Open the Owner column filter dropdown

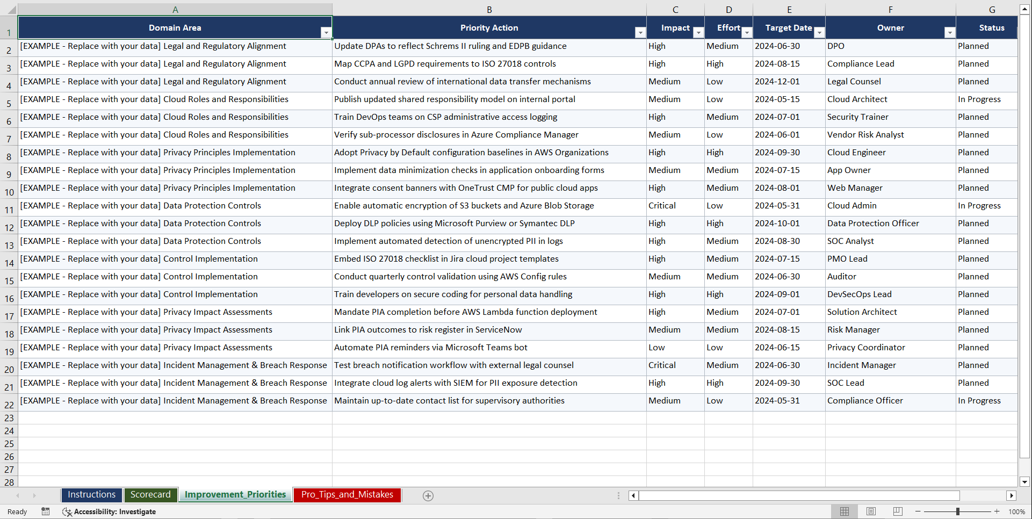(950, 32)
